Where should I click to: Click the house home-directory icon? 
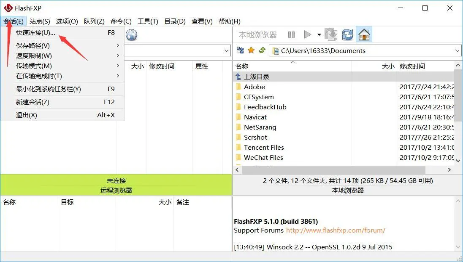364,35
